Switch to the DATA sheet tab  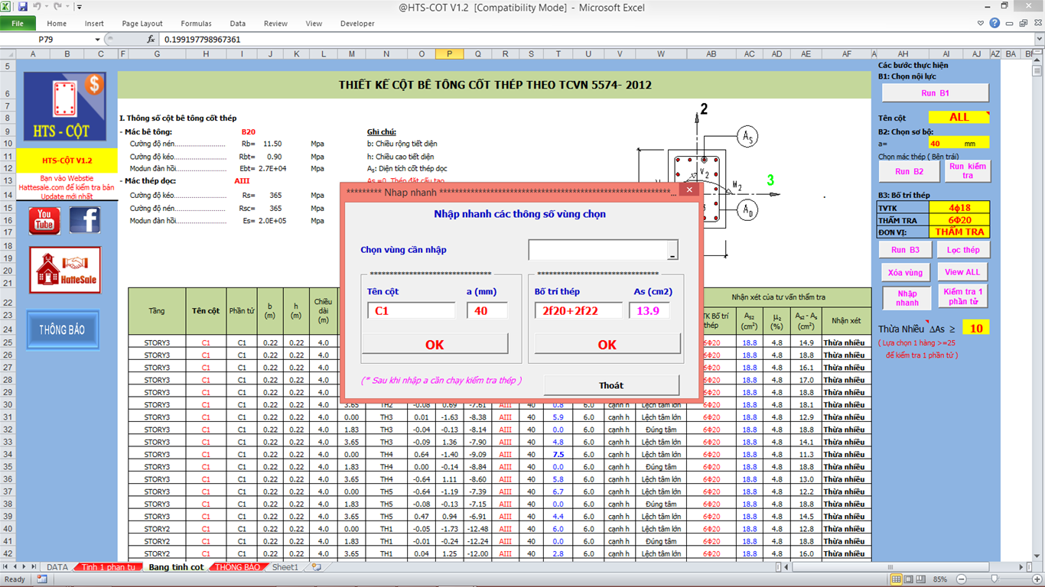tap(57, 567)
